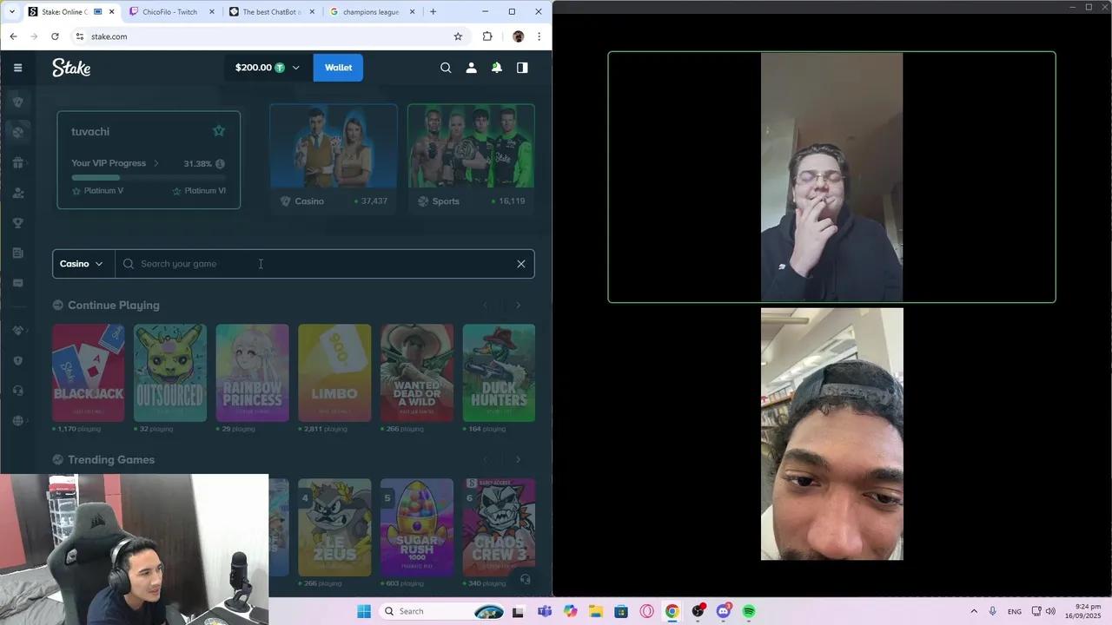
Task: Click the blue Wallet button
Action: pos(338,68)
